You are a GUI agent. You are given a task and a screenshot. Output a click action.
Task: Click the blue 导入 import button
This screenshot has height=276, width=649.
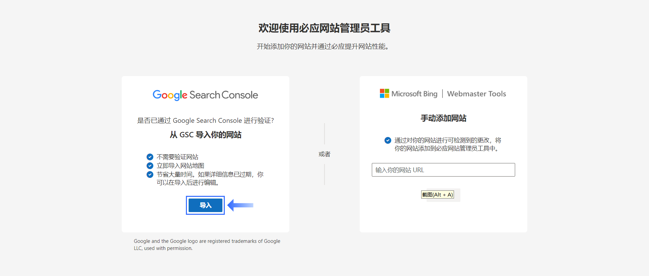tap(205, 205)
